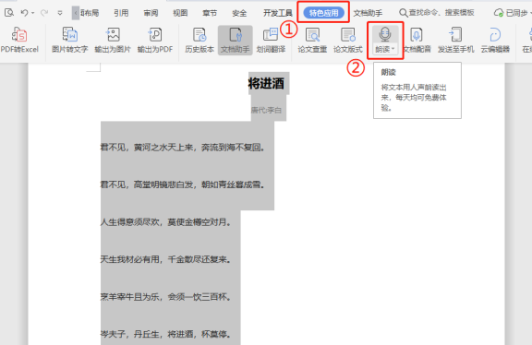Expand the 朗读 read-aloud dropdown arrow
The width and height of the screenshot is (532, 345).
tap(393, 49)
